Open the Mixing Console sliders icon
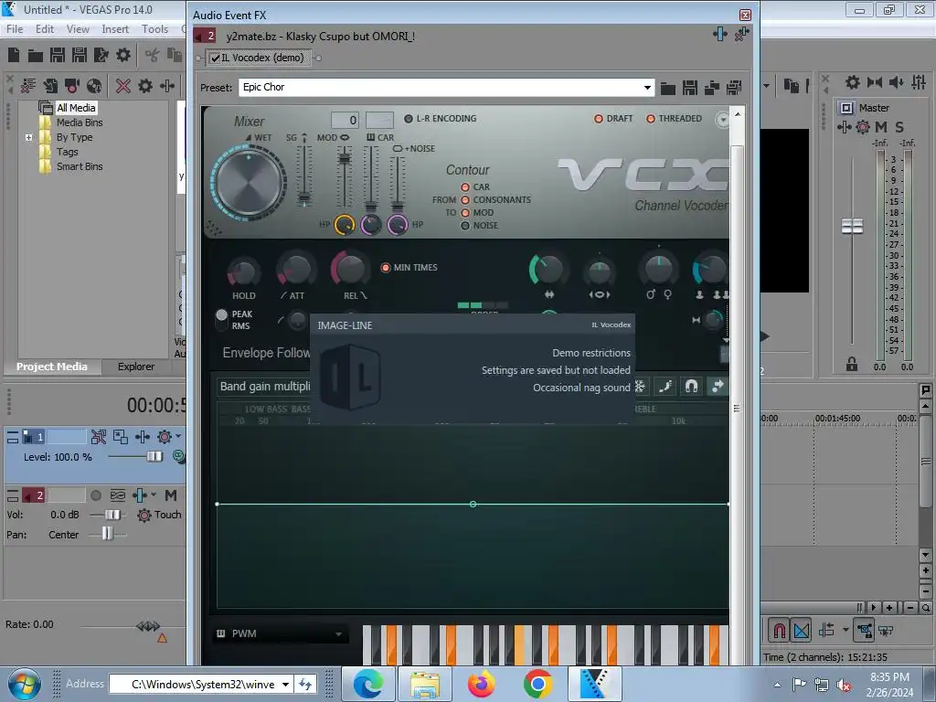936x702 pixels. point(919,81)
